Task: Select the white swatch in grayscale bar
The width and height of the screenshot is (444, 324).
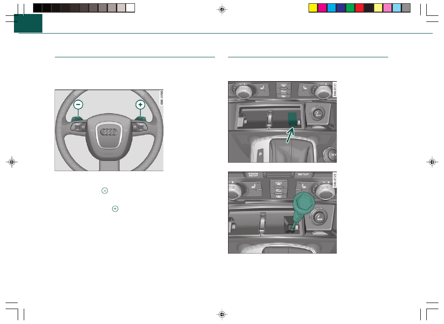Action: pyautogui.click(x=130, y=7)
